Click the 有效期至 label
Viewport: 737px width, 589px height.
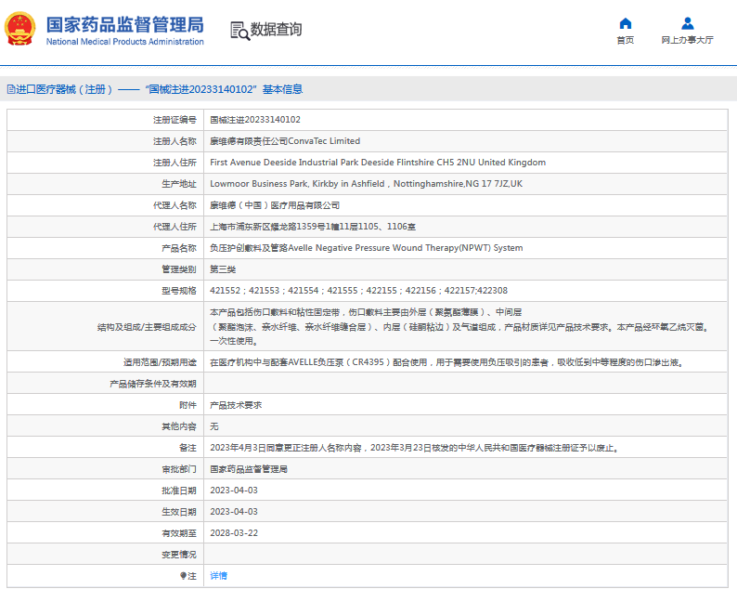pos(179,533)
